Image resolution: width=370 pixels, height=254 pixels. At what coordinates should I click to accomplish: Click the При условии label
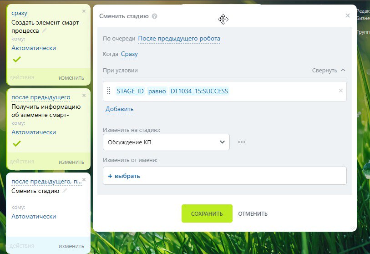[x=120, y=71]
